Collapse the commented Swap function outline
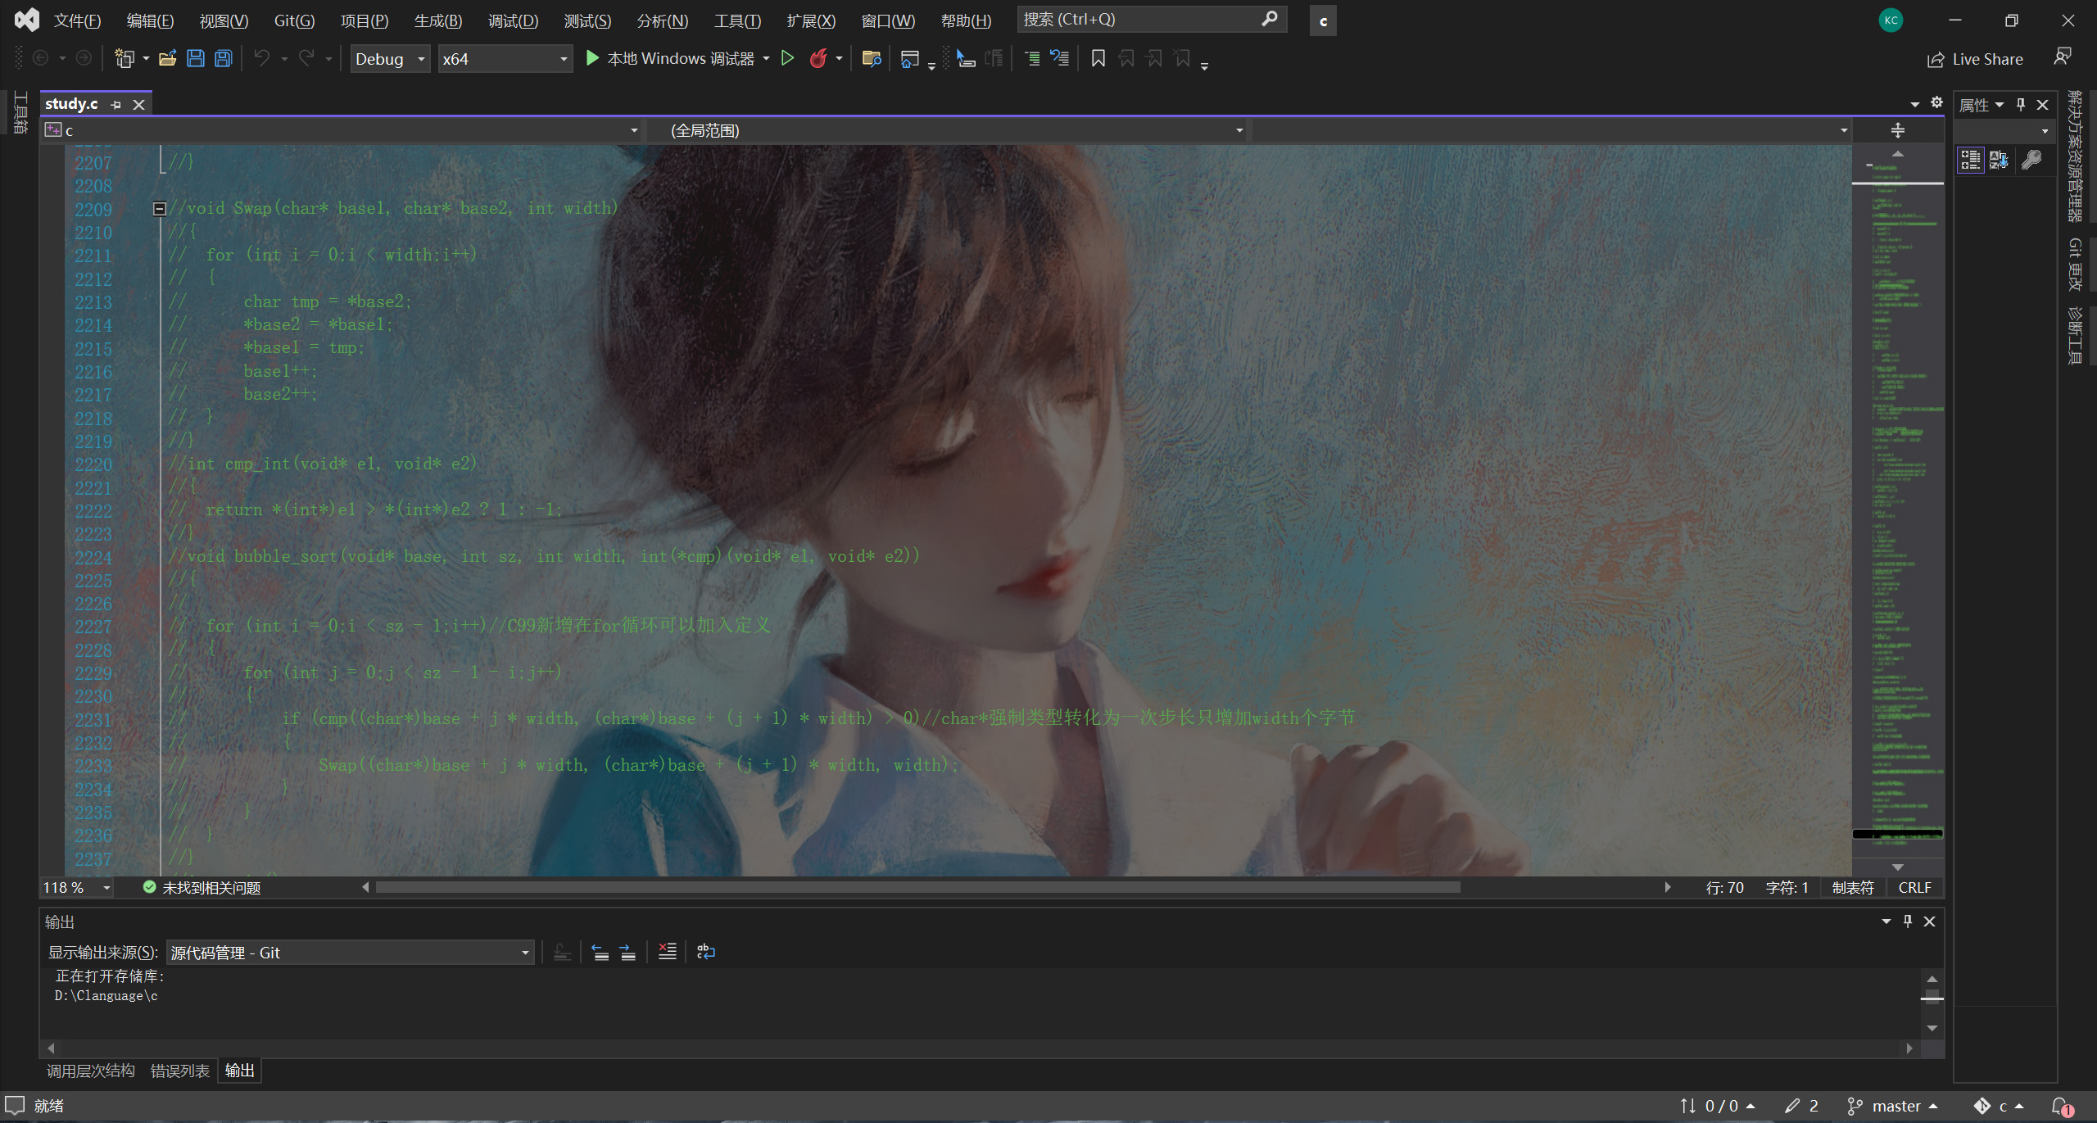Viewport: 2097px width, 1123px height. 160,209
